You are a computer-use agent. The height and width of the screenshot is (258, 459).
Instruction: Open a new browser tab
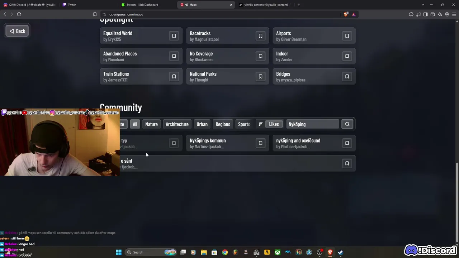[299, 5]
